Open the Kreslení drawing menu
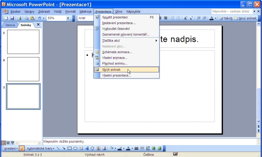 click(x=11, y=148)
